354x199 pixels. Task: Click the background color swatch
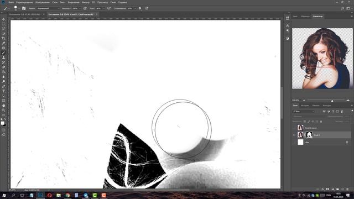click(x=4, y=125)
